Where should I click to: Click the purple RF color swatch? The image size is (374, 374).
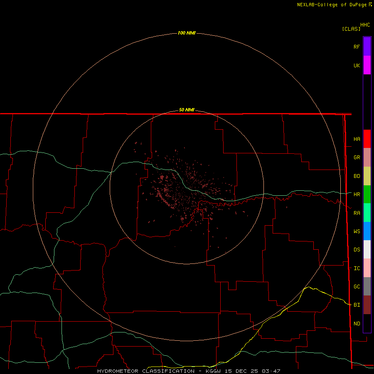pos(367,47)
